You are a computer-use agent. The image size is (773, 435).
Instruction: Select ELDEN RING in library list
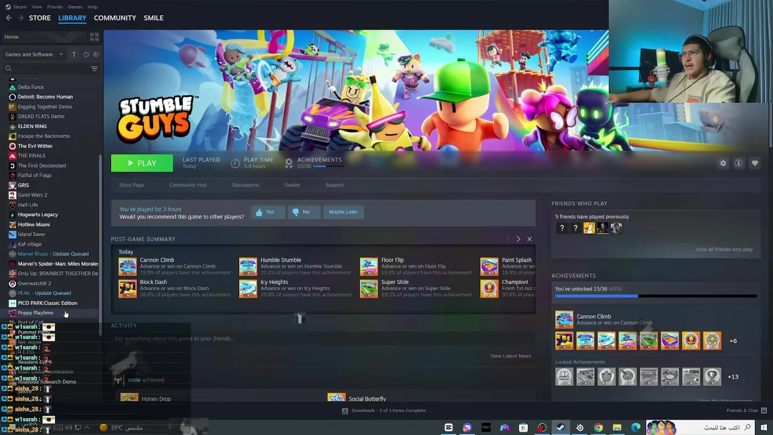(x=32, y=126)
